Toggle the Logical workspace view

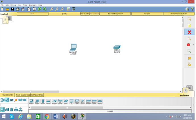pyautogui.click(x=4, y=14)
